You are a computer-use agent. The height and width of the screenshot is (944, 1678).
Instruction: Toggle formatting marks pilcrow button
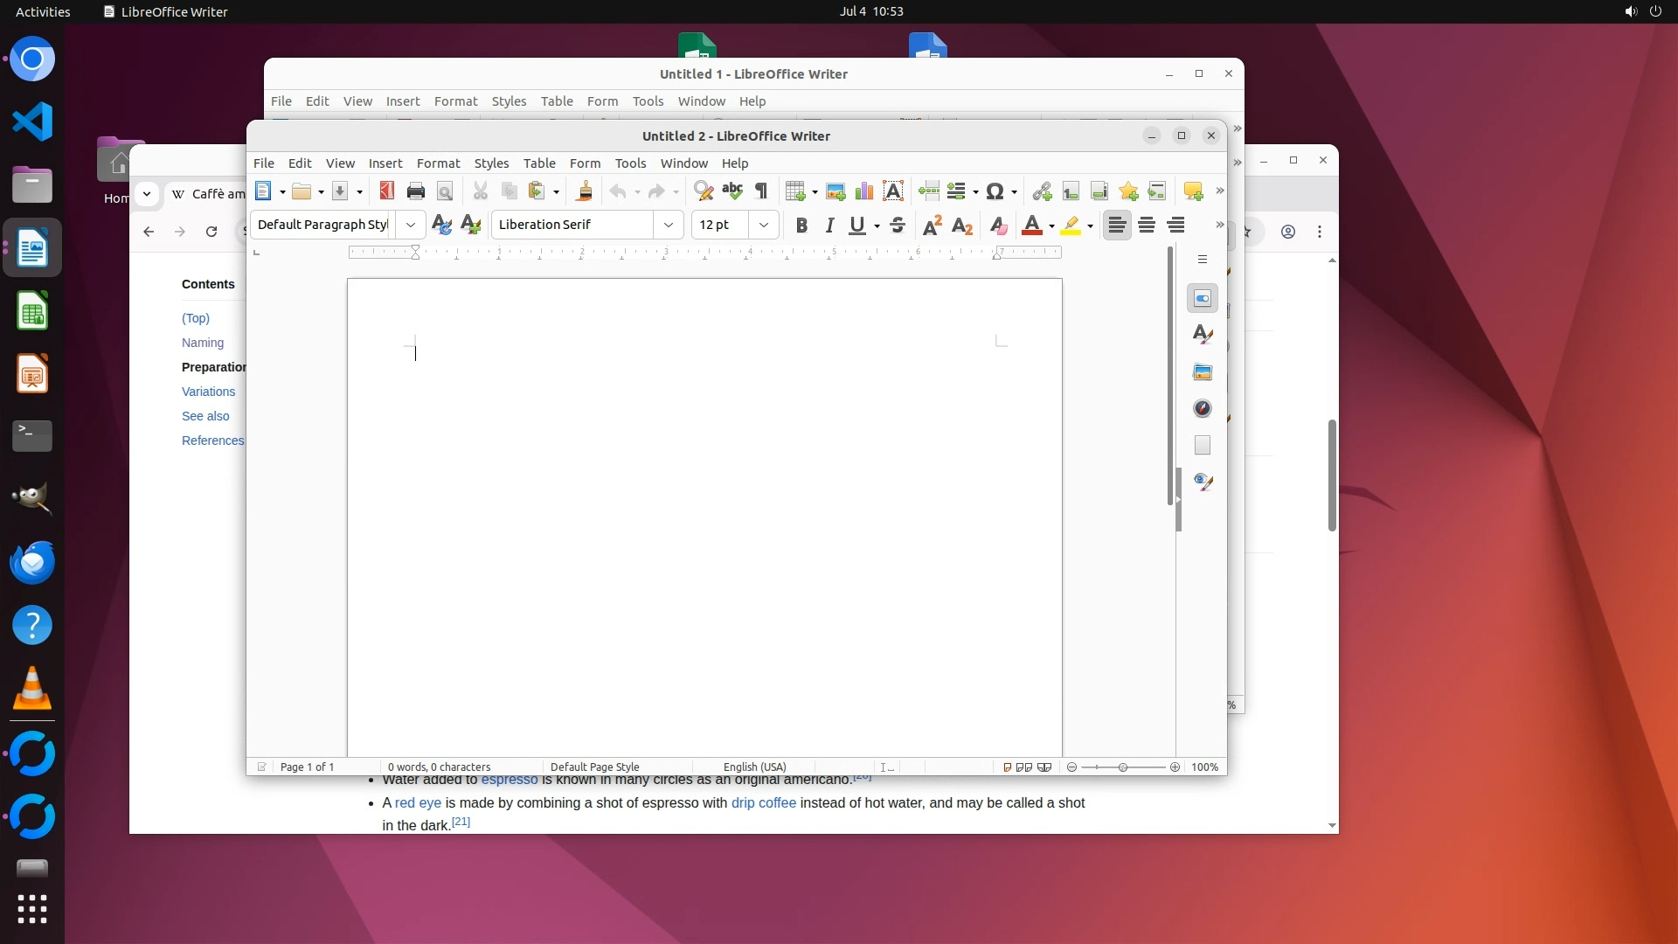761,191
